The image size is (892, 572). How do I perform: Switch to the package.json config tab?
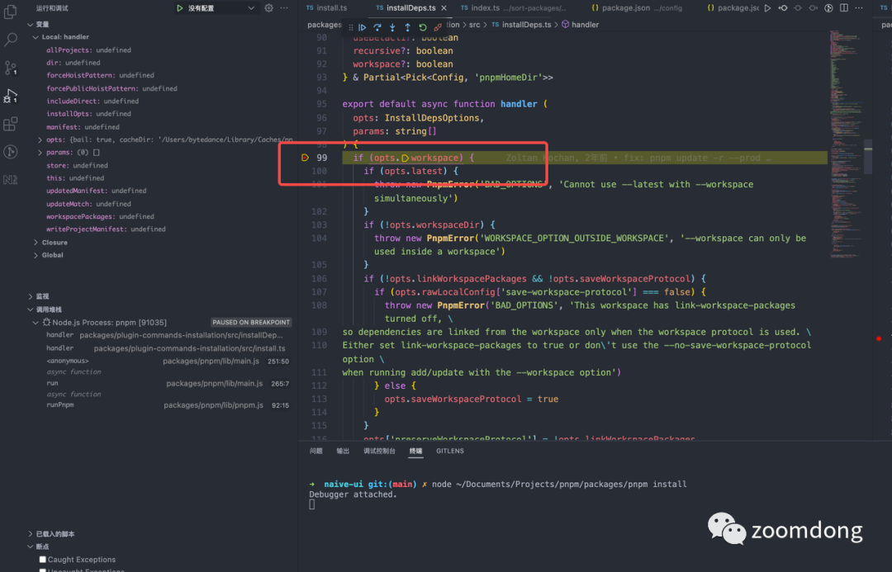(x=637, y=8)
